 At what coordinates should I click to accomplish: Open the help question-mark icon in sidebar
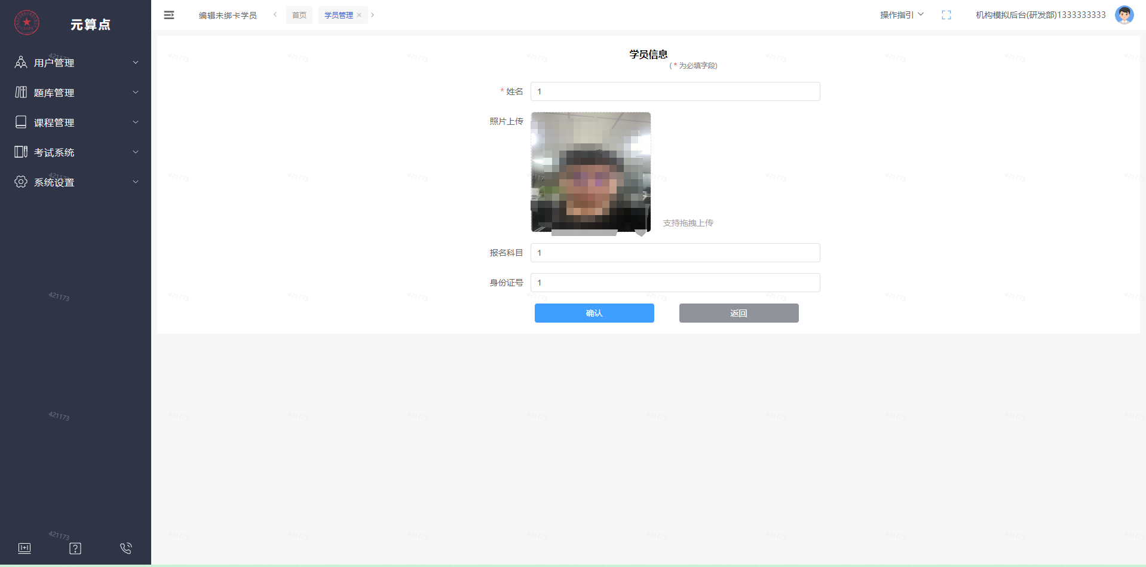(x=75, y=548)
